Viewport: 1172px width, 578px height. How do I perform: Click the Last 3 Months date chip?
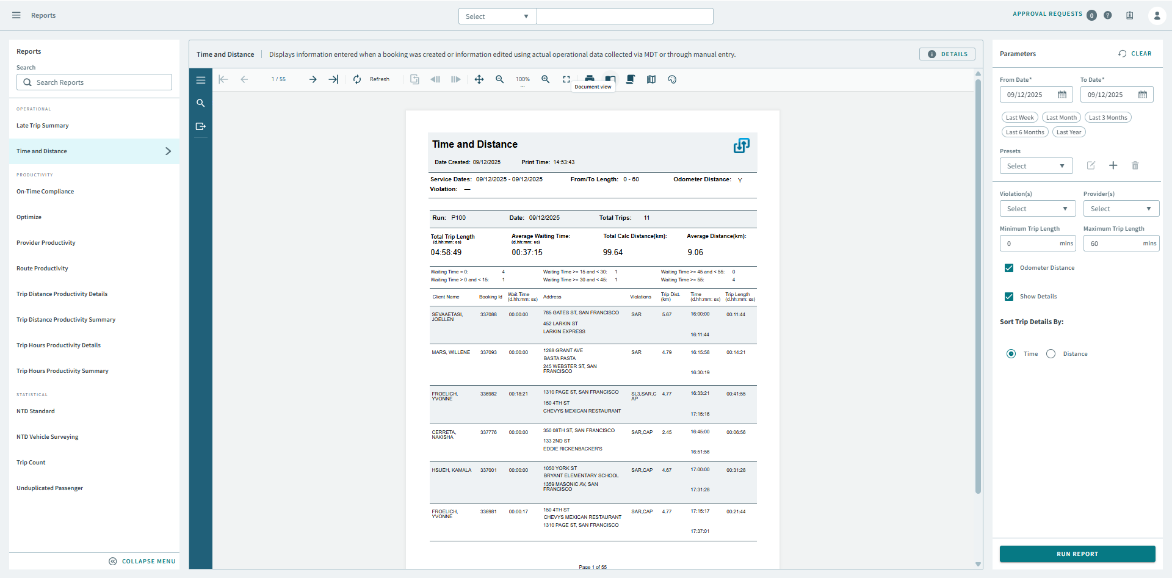tap(1107, 117)
